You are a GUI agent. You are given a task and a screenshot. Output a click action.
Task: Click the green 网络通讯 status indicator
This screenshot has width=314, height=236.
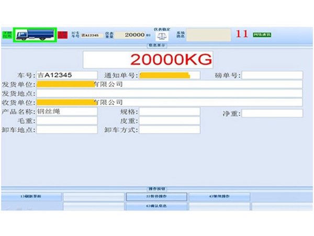pyautogui.click(x=262, y=35)
